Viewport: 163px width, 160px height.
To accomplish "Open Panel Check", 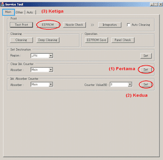I will pyautogui.click(x=123, y=40).
